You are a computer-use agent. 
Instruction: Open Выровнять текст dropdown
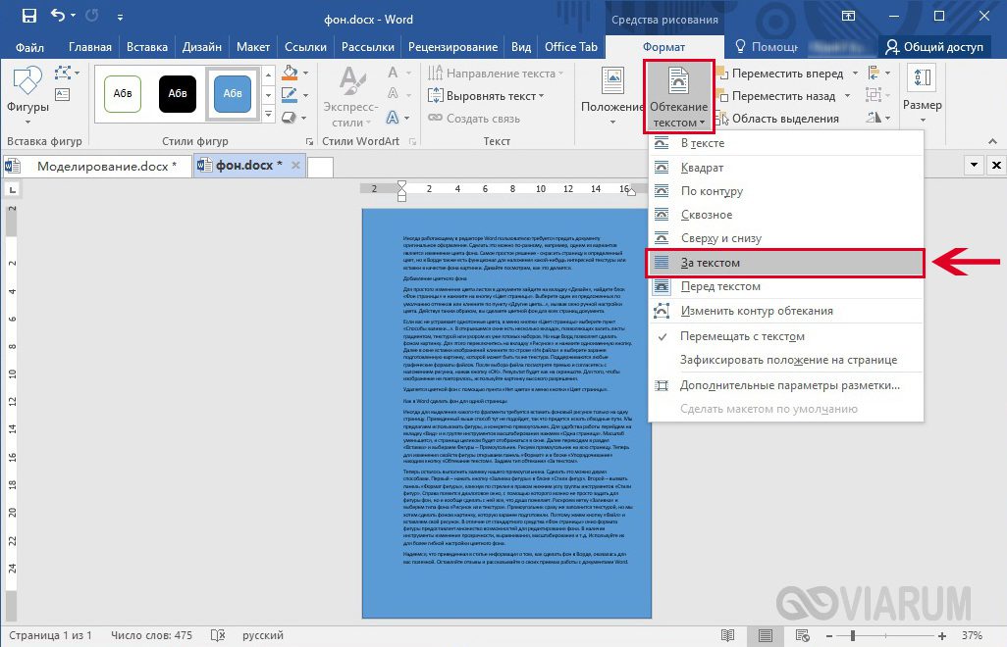(486, 95)
